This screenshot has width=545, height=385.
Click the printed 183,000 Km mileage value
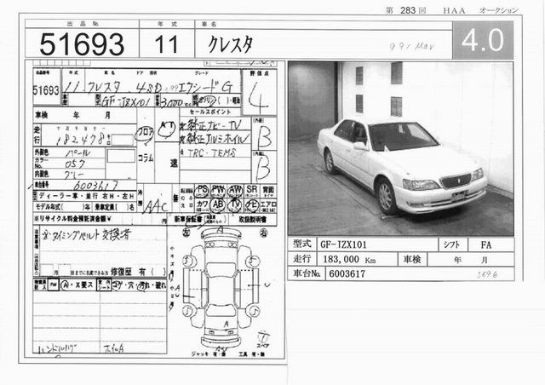349,260
